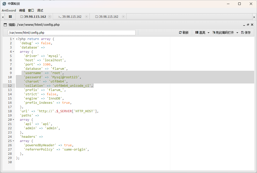Collapse the code fold at line 4
The height and width of the screenshot is (173, 257).
point(13,52)
